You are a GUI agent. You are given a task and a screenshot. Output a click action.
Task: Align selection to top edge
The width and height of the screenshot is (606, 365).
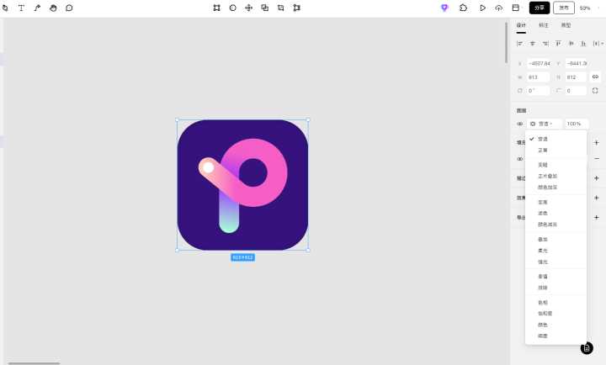coord(558,43)
